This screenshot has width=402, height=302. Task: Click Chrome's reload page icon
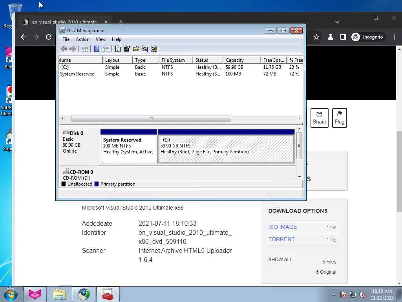tap(49, 37)
